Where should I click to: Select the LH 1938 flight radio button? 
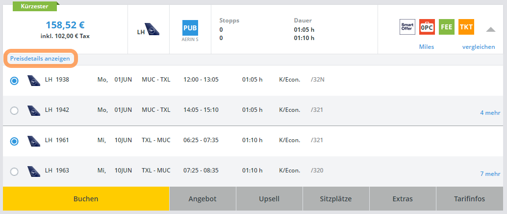pyautogui.click(x=14, y=81)
